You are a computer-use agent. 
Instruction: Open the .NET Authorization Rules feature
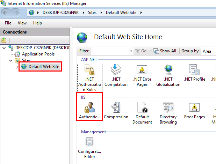(90, 78)
